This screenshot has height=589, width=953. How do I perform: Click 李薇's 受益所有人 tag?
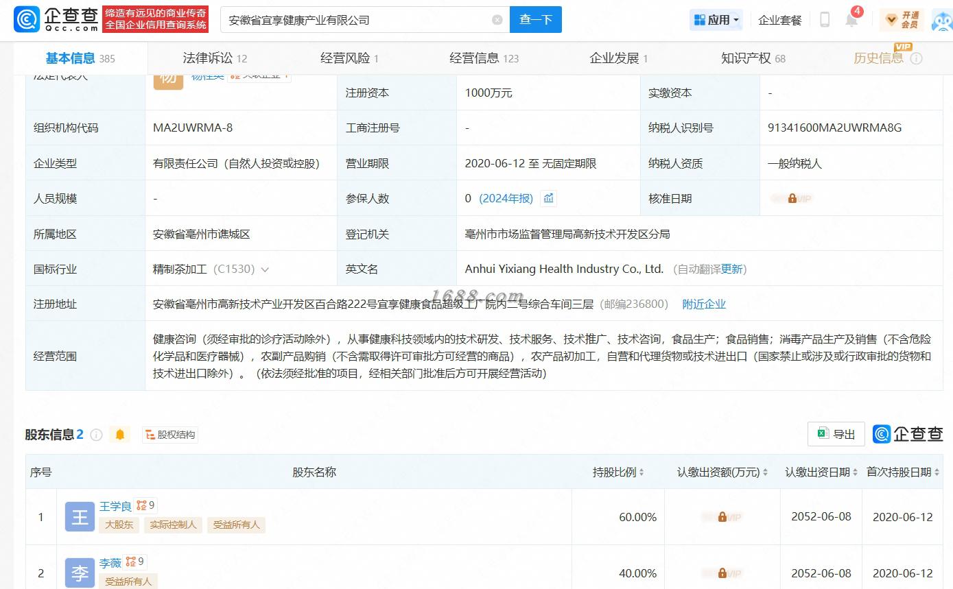click(x=128, y=581)
